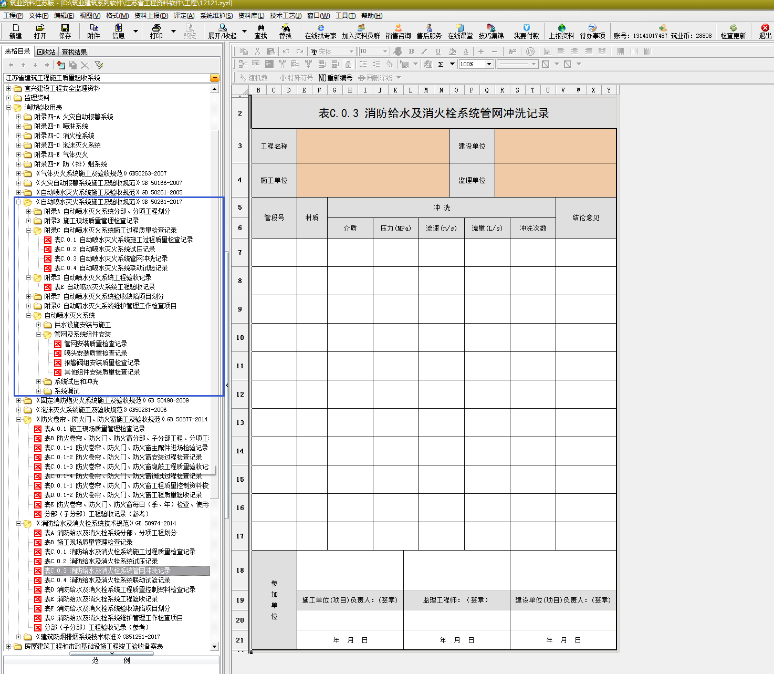This screenshot has height=674, width=774.
Task: Expand 附录四-A 火灾自动报警系统 folder
Action: click(18, 117)
